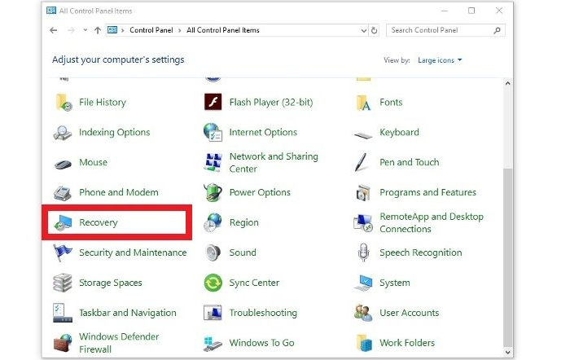Image resolution: width=570 pixels, height=360 pixels.
Task: Open the Security and Maintenance link text
Action: point(133,252)
